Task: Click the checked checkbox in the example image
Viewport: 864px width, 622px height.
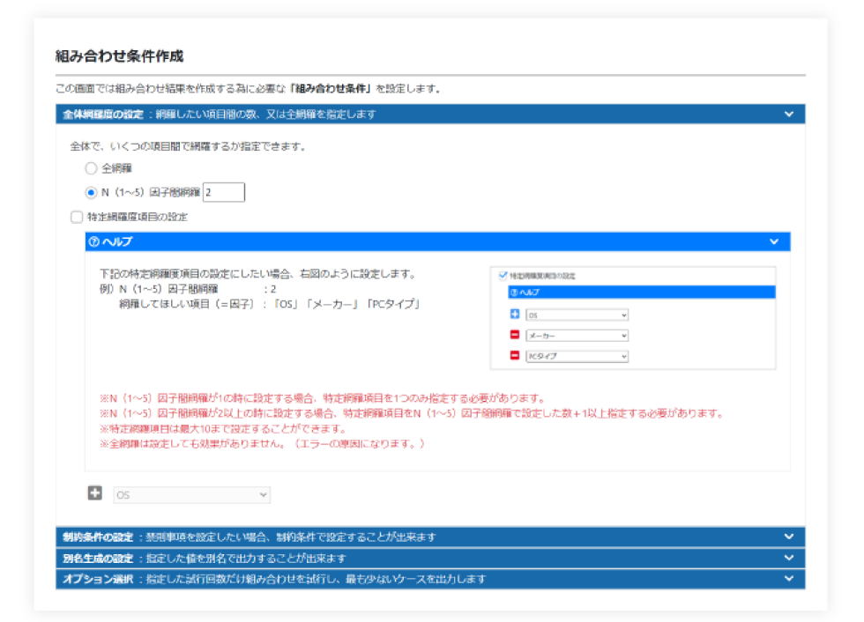Action: (x=503, y=276)
